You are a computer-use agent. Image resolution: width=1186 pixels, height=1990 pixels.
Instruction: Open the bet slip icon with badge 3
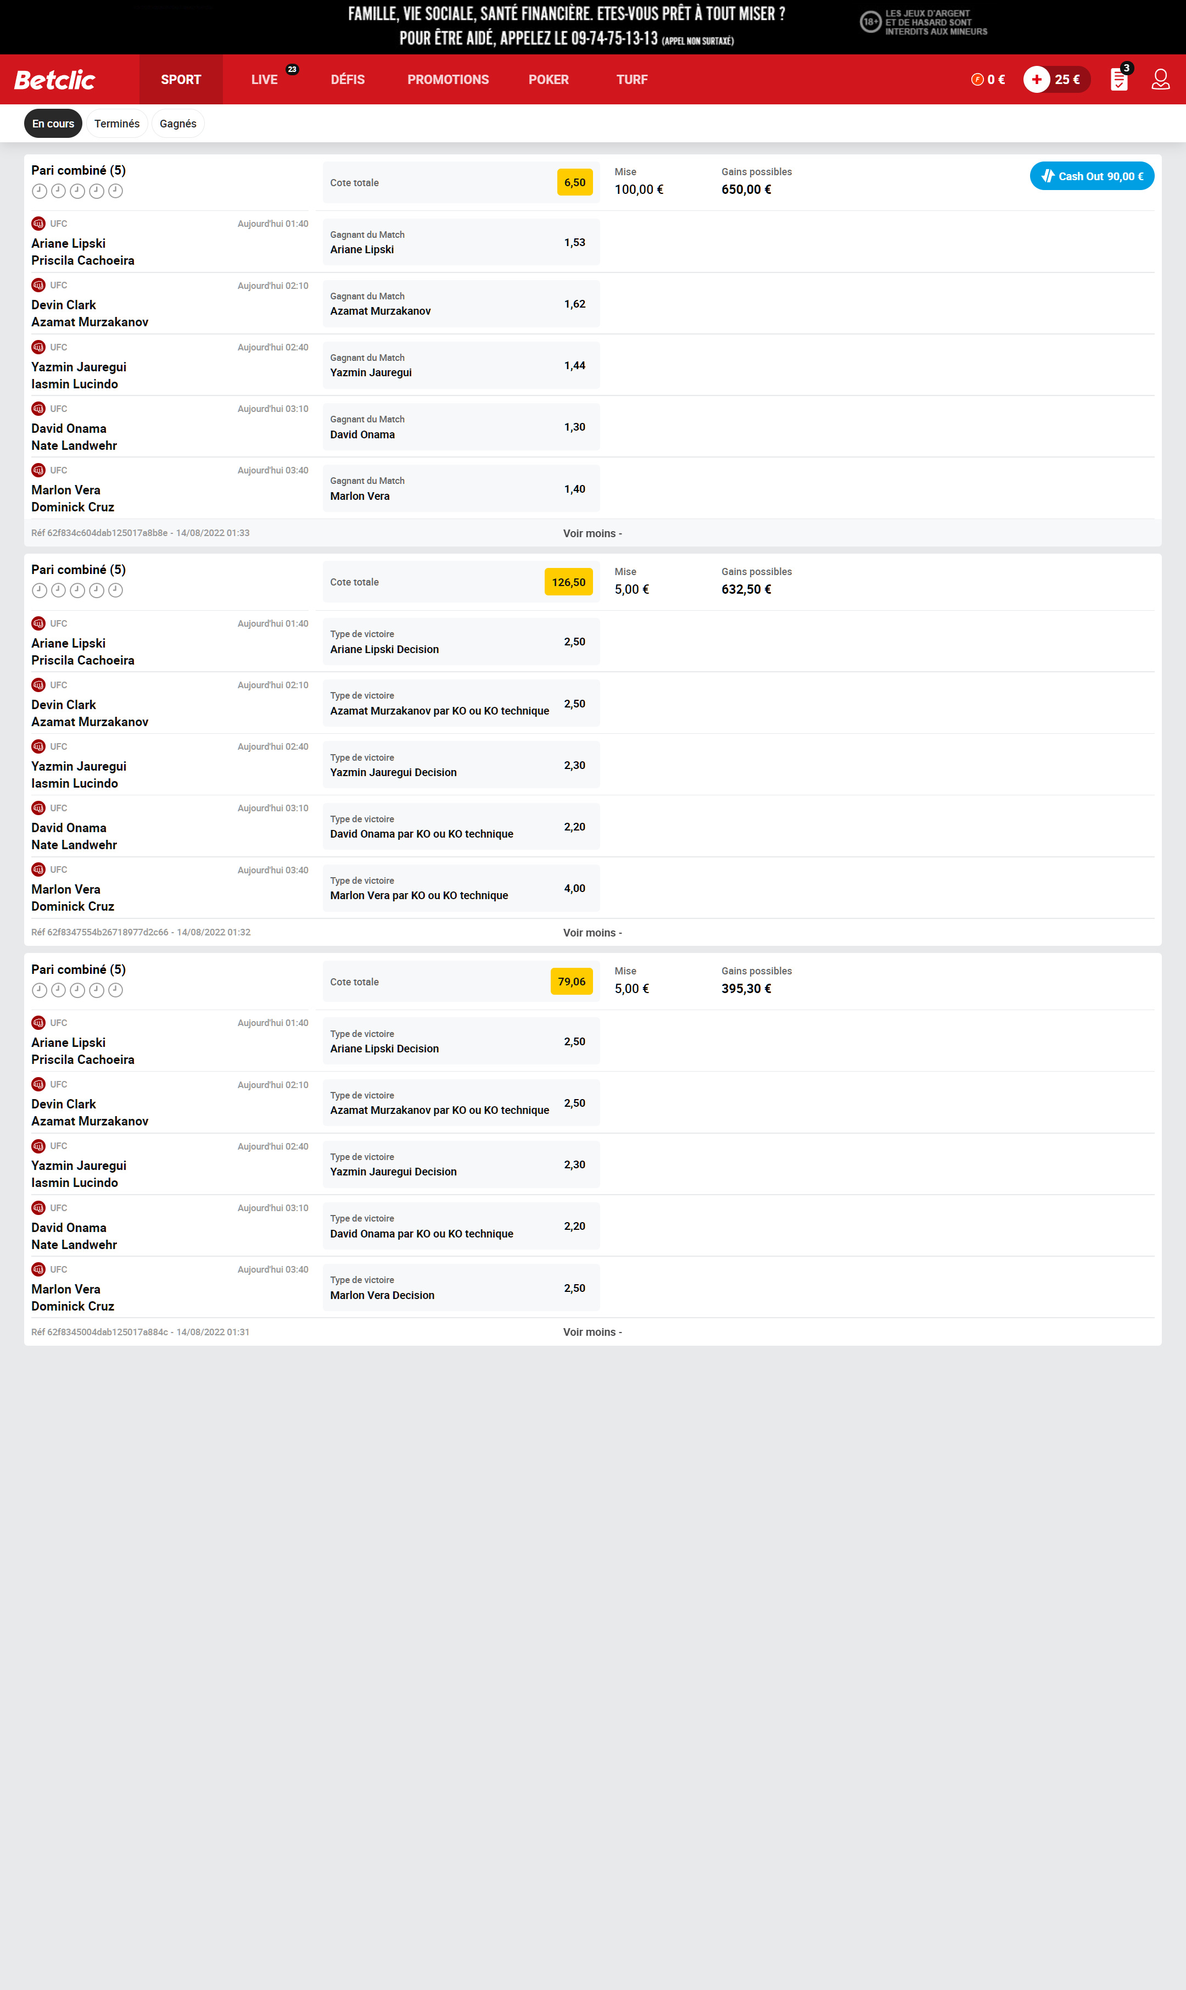pyautogui.click(x=1120, y=79)
